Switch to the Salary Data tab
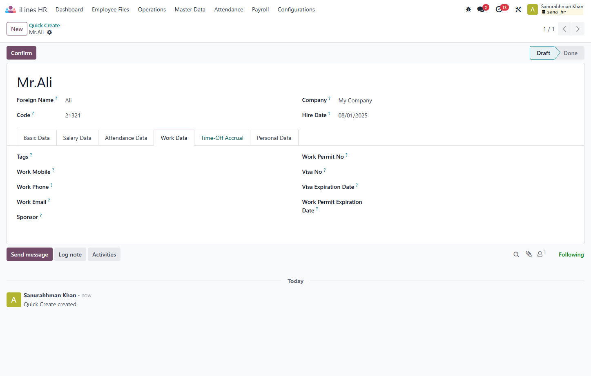This screenshot has height=376, width=591. [x=77, y=138]
